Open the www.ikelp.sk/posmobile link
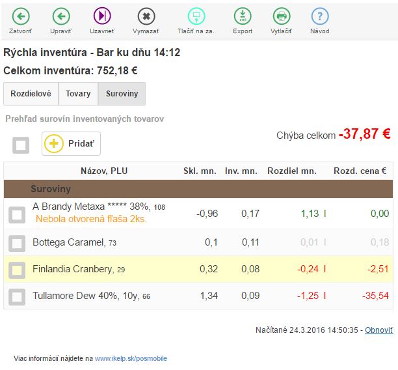Image resolution: width=398 pixels, height=370 pixels. [131, 358]
